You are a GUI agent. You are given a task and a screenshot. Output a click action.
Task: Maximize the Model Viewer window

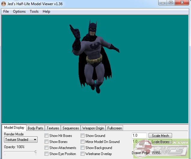coord(171,3)
